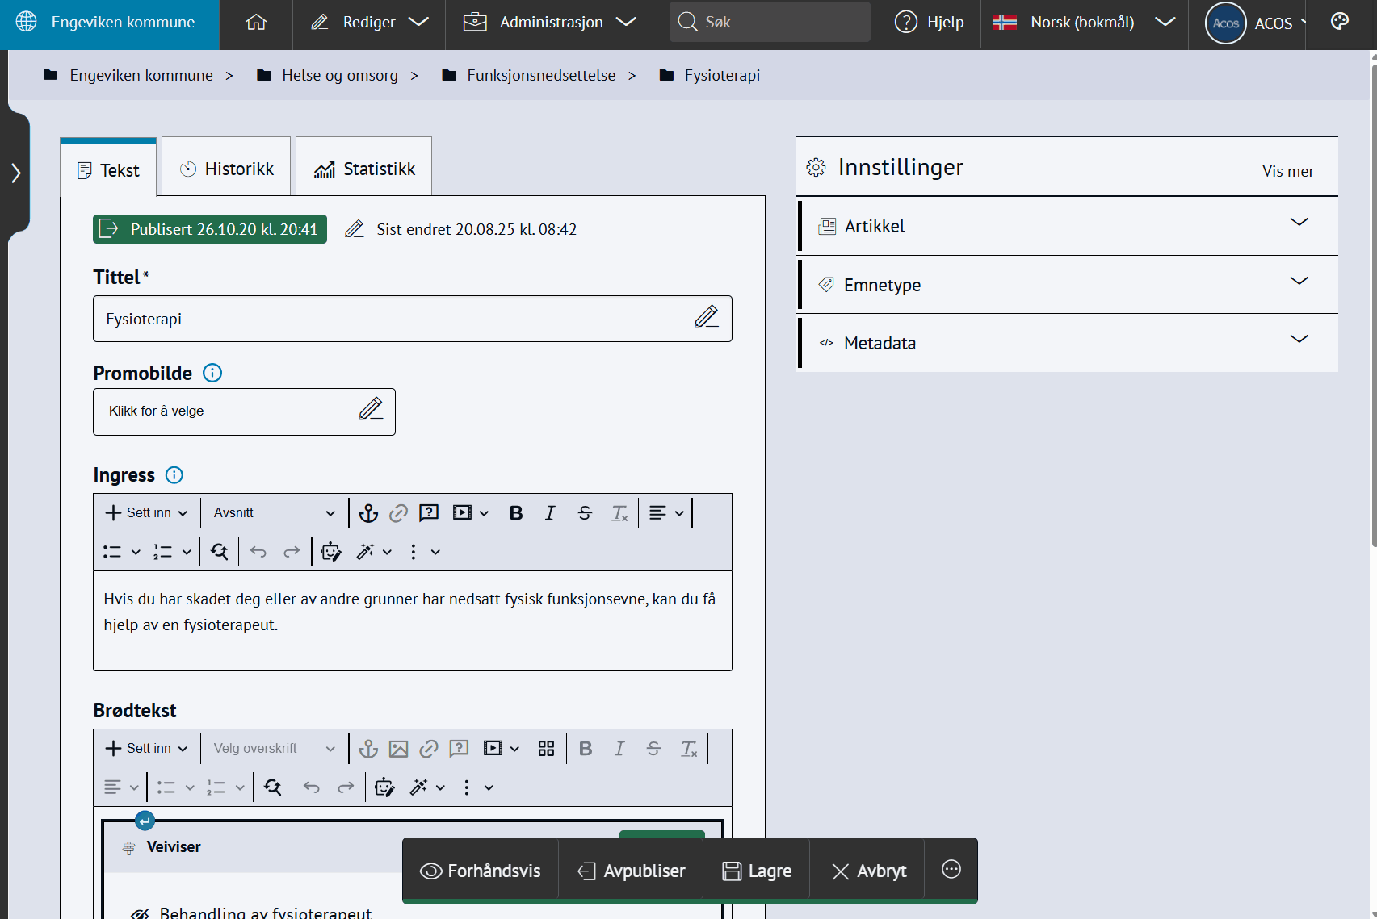Image resolution: width=1377 pixels, height=919 pixels.
Task: Click the Lagre save button
Action: pyautogui.click(x=757, y=871)
